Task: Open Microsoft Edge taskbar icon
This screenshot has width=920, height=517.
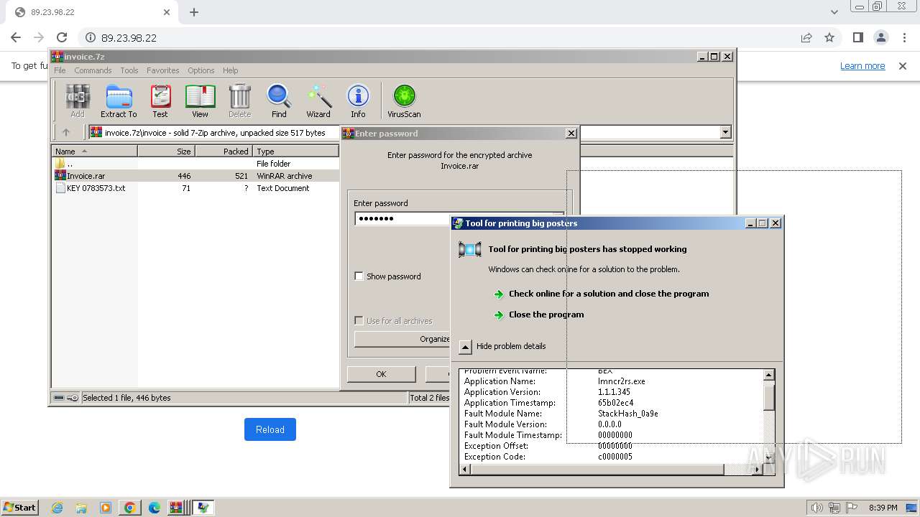Action: (x=155, y=508)
